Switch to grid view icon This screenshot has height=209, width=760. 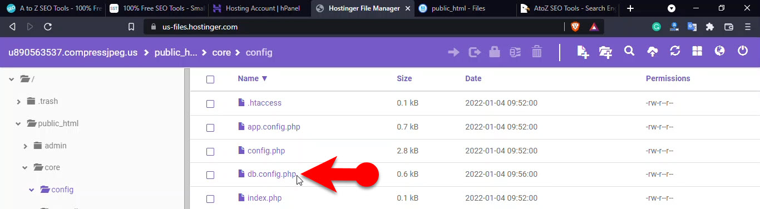coord(697,51)
